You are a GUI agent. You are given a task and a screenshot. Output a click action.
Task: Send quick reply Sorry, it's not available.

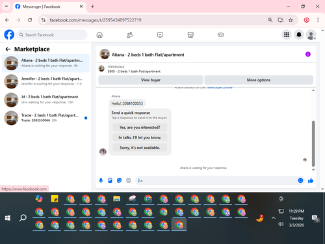140,148
